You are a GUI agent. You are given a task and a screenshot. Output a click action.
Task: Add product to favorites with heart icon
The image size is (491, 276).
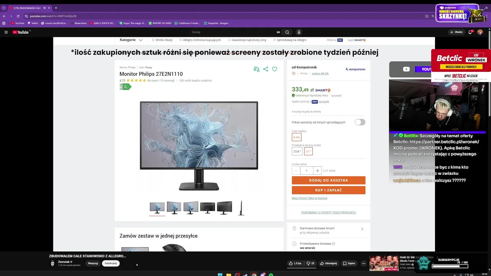coord(275,69)
